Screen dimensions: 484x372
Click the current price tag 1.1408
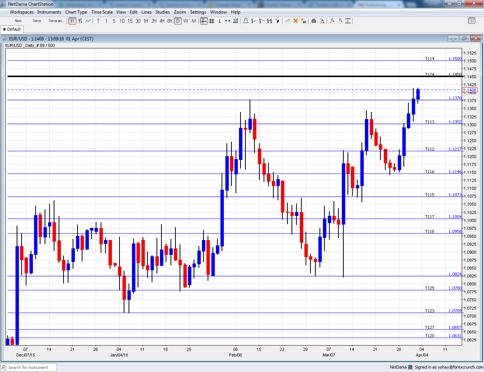pyautogui.click(x=470, y=90)
